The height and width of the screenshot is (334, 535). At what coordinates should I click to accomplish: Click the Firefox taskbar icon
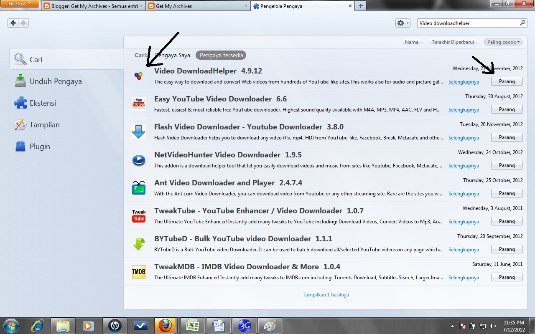coord(166,325)
